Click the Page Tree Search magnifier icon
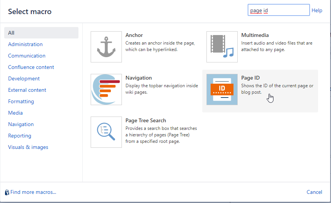The height and width of the screenshot is (203, 331). click(106, 132)
